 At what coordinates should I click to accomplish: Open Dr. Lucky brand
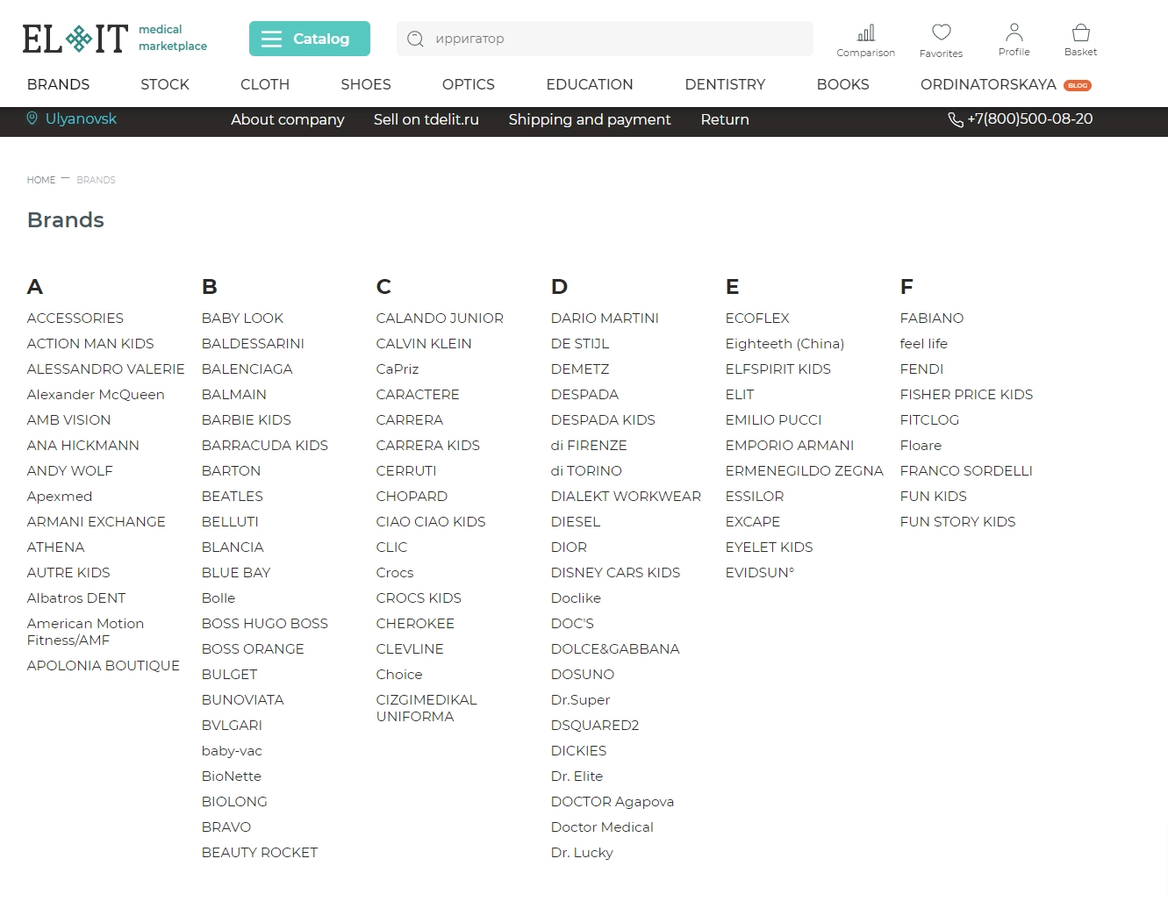(x=582, y=852)
